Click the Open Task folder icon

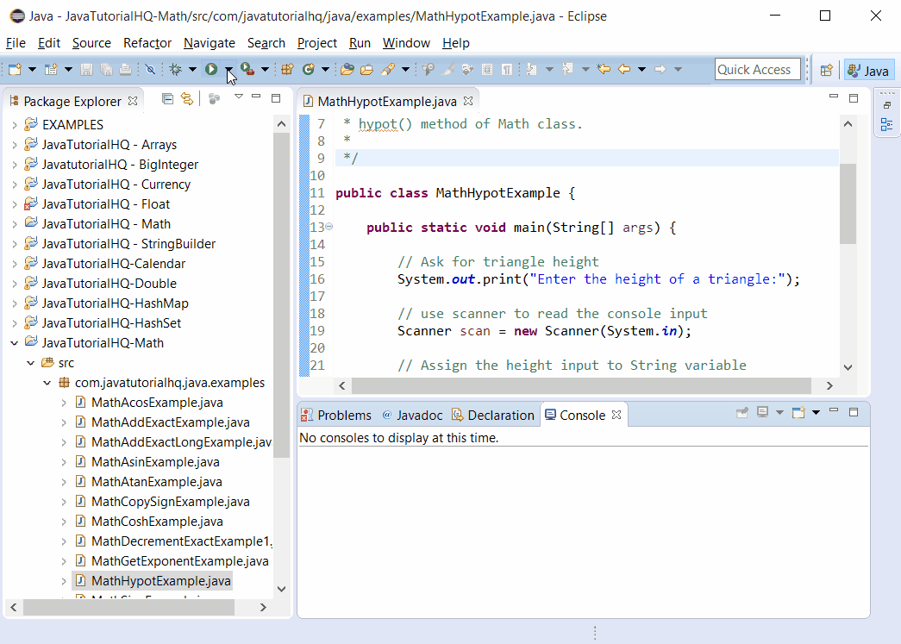366,70
